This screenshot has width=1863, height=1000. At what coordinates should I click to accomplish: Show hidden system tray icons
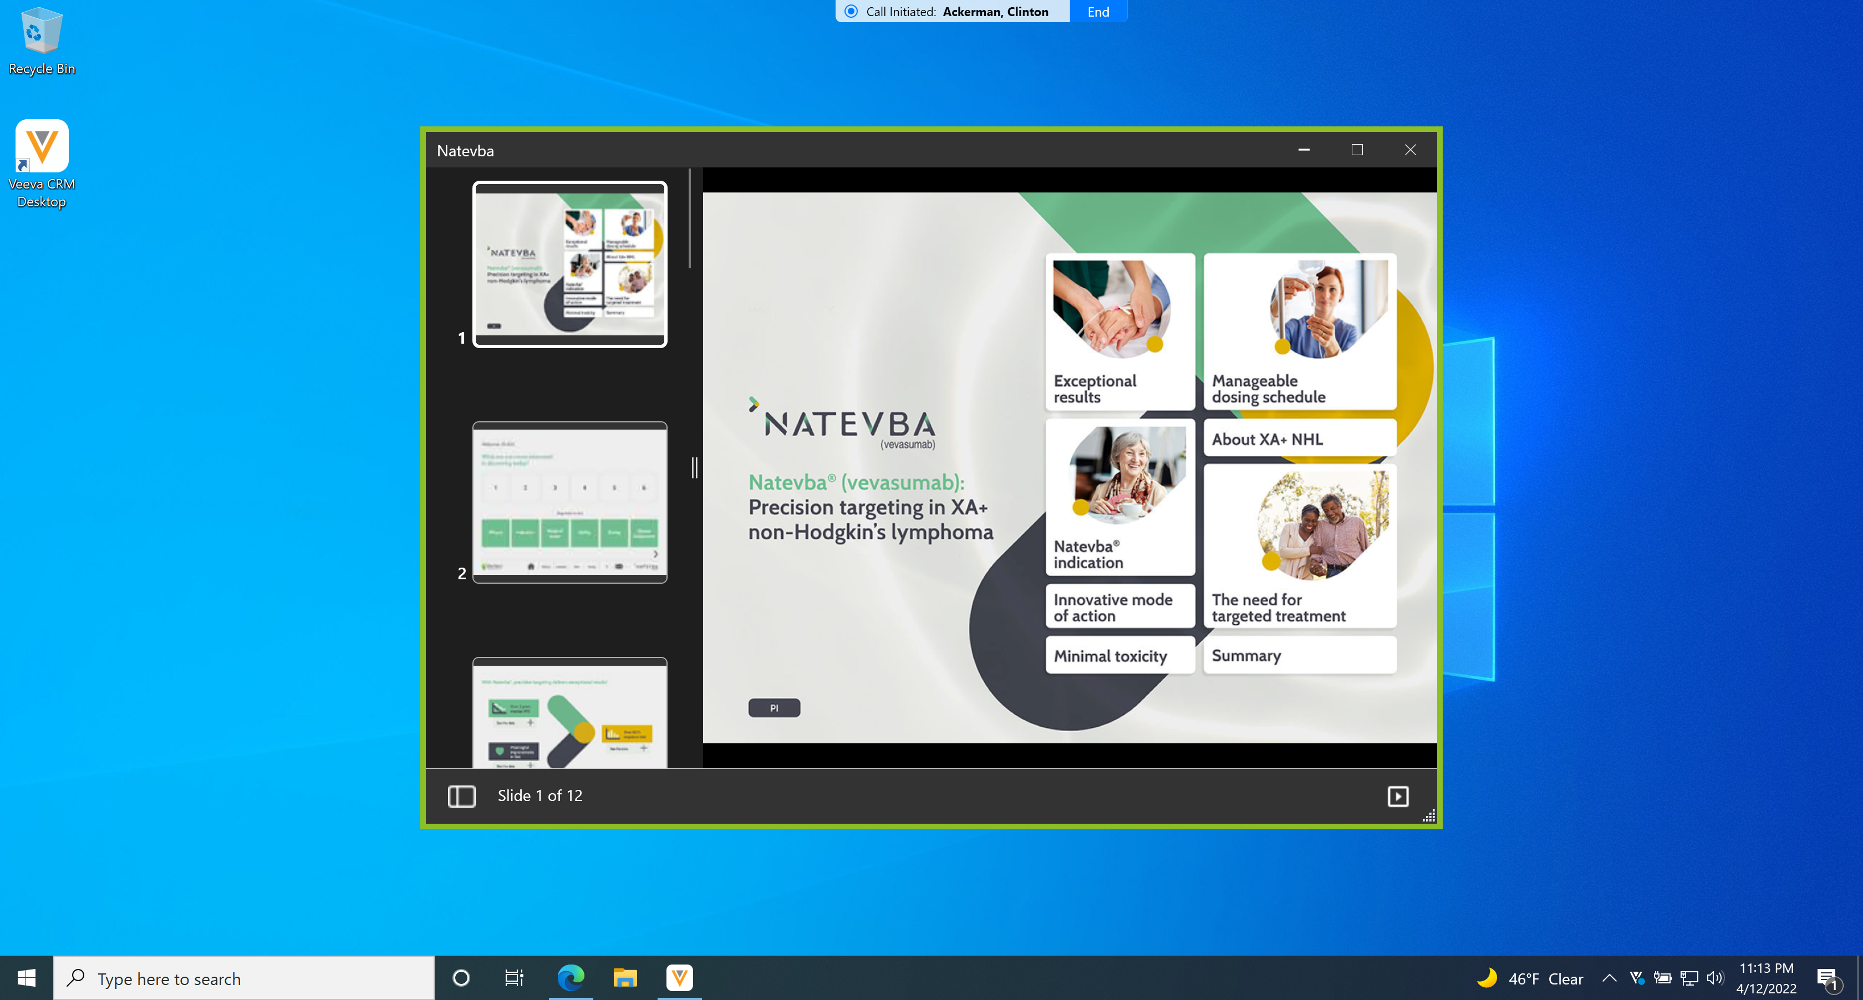point(1609,978)
